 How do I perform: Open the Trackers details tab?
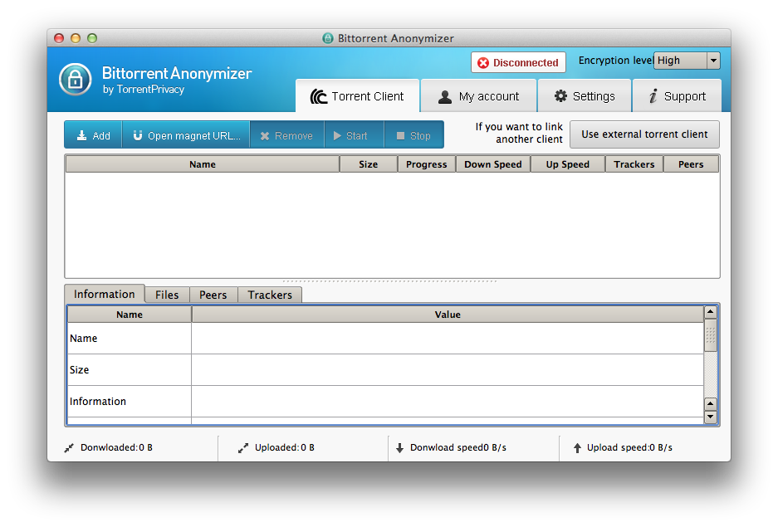tap(270, 295)
